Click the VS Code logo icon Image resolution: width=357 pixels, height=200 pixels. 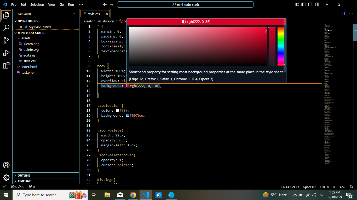[4, 4]
